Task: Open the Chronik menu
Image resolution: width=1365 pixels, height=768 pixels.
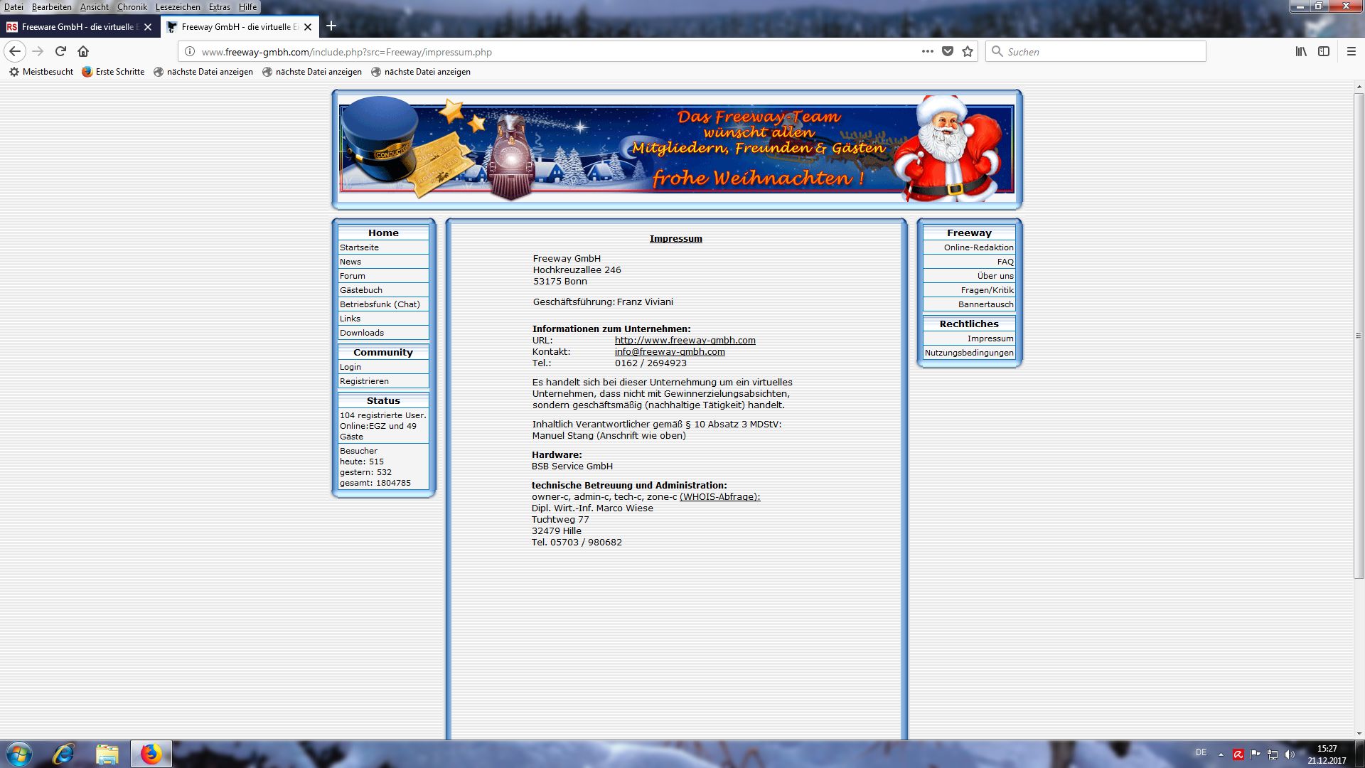Action: click(132, 7)
